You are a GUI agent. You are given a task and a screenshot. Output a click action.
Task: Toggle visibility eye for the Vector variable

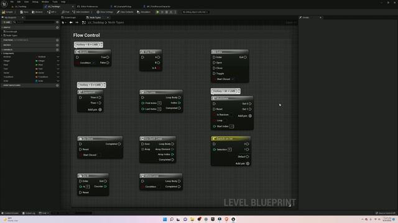[58, 73]
